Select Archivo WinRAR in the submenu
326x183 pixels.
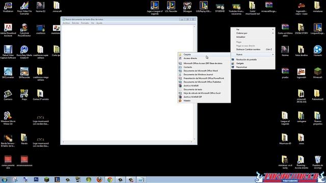204,86
